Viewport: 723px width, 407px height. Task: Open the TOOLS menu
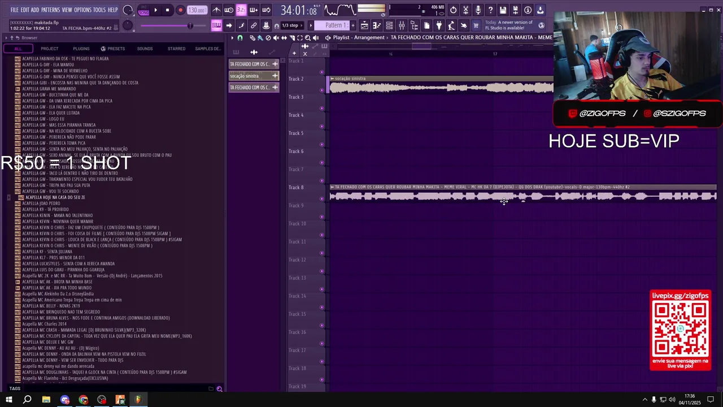(99, 10)
